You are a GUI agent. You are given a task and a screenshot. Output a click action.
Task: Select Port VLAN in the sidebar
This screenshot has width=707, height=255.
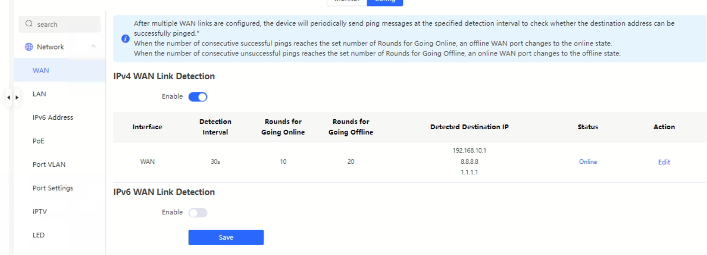pyautogui.click(x=49, y=164)
